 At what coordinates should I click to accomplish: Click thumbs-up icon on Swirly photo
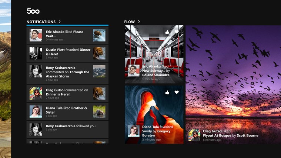tap(167, 92)
